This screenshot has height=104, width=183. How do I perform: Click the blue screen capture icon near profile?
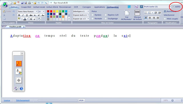pos(129,7)
